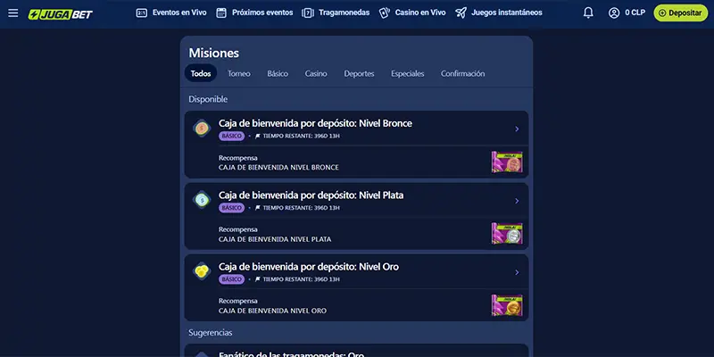The width and height of the screenshot is (714, 357).
Task: Click the Misiones heading
Action: pos(214,53)
